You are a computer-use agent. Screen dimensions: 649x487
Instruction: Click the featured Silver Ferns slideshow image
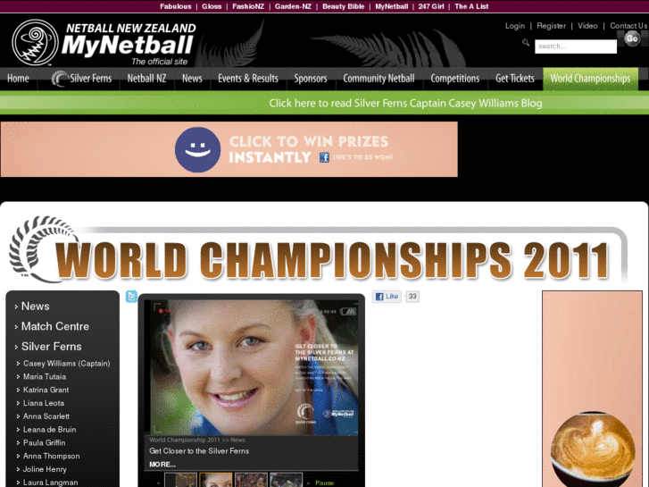coord(251,367)
